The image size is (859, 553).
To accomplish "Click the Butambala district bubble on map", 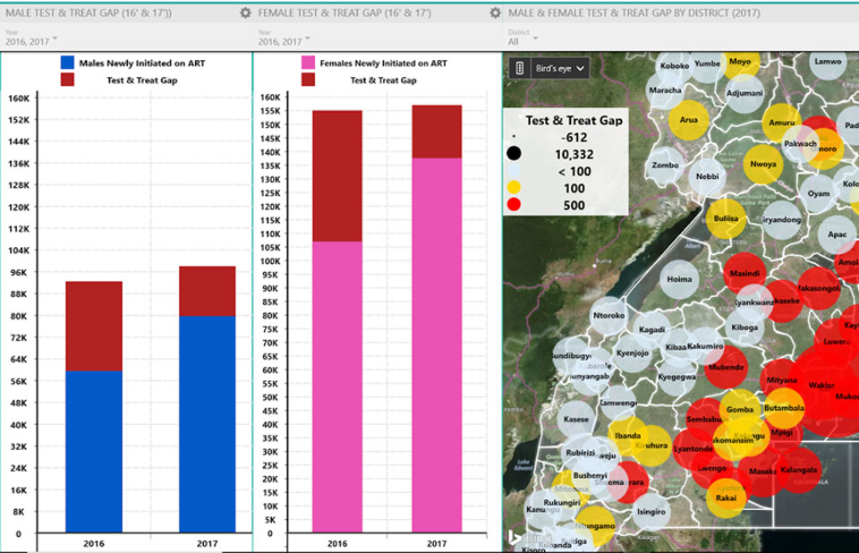I will [784, 408].
